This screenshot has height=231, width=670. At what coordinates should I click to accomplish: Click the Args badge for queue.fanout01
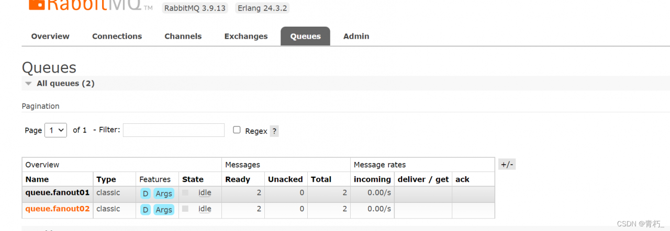point(164,193)
